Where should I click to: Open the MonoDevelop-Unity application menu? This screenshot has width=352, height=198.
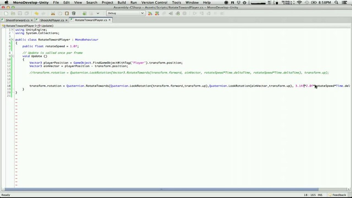tap(31, 2)
